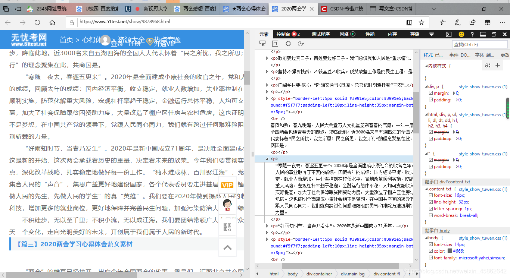Open the 存储 storage tab
Screen dimensions: 510x278
tap(415, 34)
